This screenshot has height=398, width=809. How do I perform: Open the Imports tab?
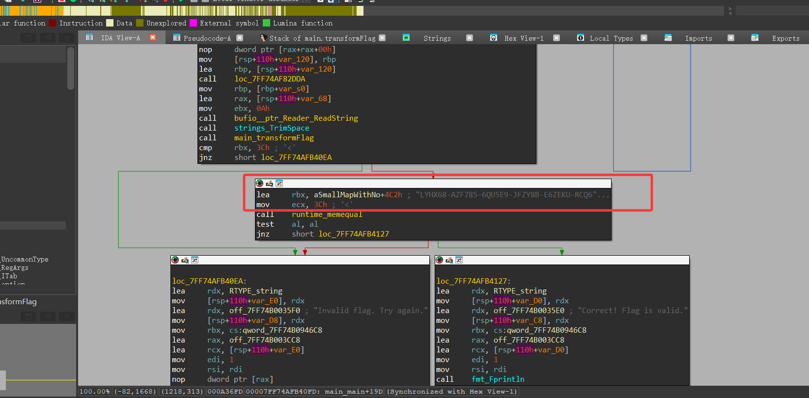click(698, 38)
